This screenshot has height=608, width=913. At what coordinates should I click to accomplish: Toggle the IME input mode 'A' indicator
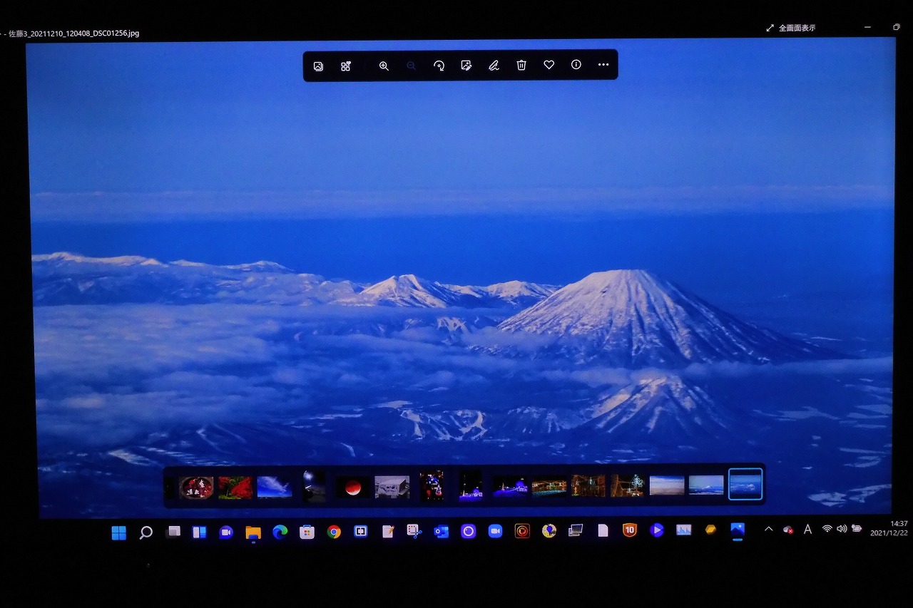[807, 529]
